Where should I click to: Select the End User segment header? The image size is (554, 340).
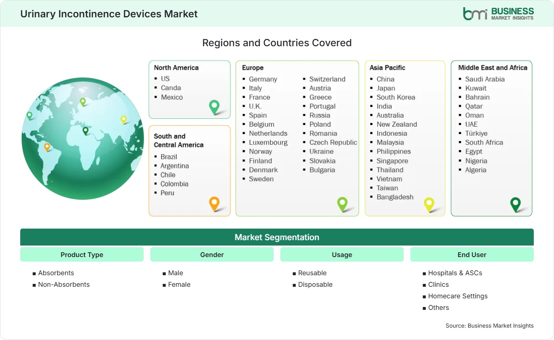tap(472, 255)
